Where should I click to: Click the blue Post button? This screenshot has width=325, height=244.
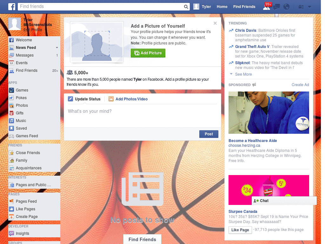point(209,134)
